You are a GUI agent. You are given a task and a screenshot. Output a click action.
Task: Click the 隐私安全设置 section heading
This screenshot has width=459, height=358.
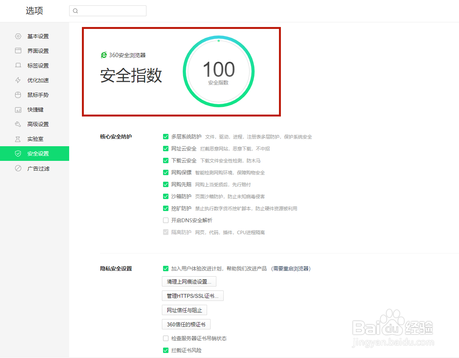116,268
